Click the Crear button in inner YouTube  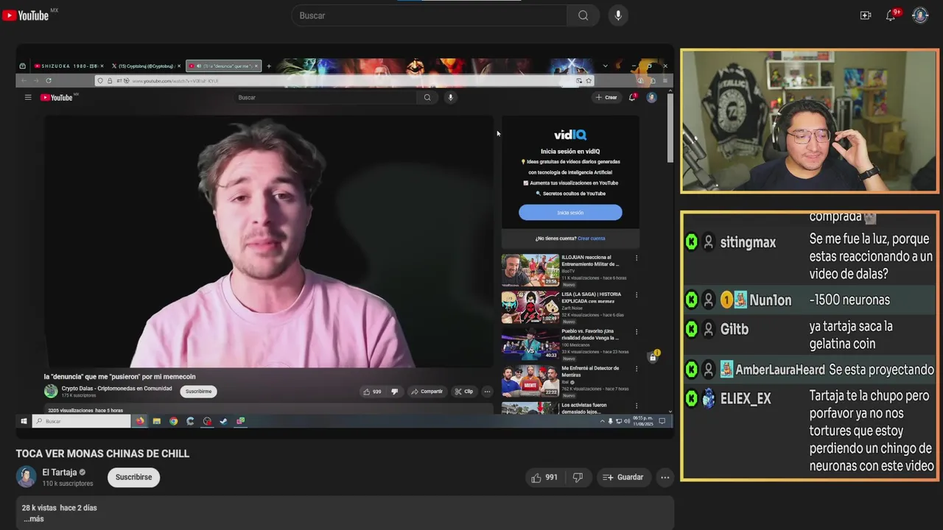[x=606, y=97]
